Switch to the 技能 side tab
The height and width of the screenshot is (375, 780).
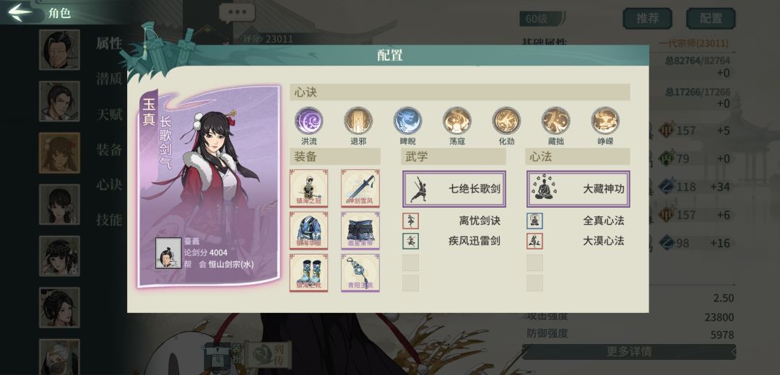click(109, 219)
